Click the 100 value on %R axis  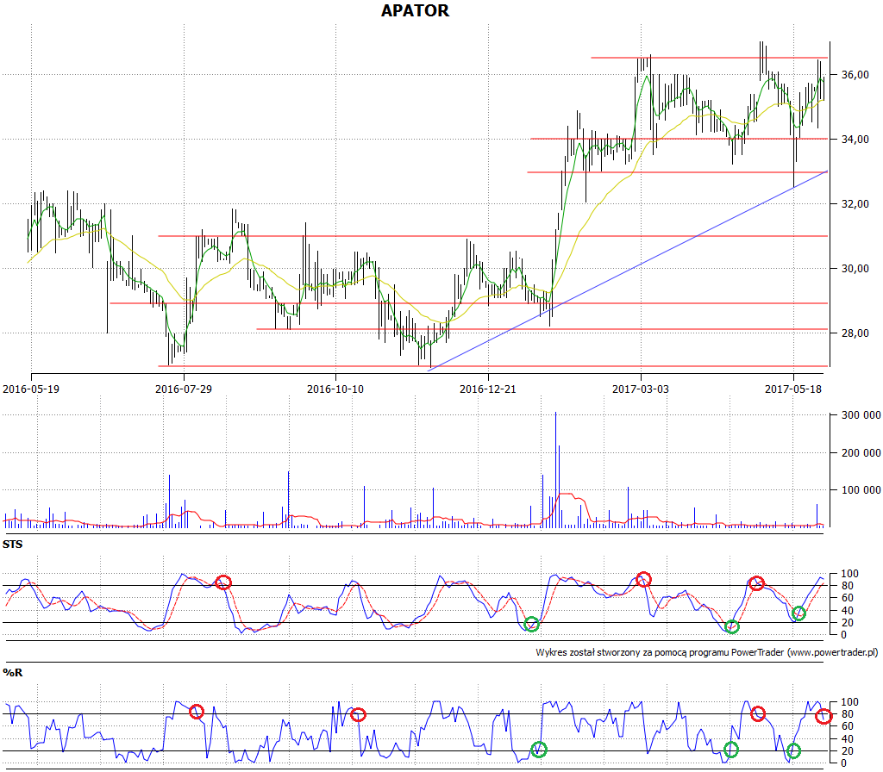coord(849,702)
